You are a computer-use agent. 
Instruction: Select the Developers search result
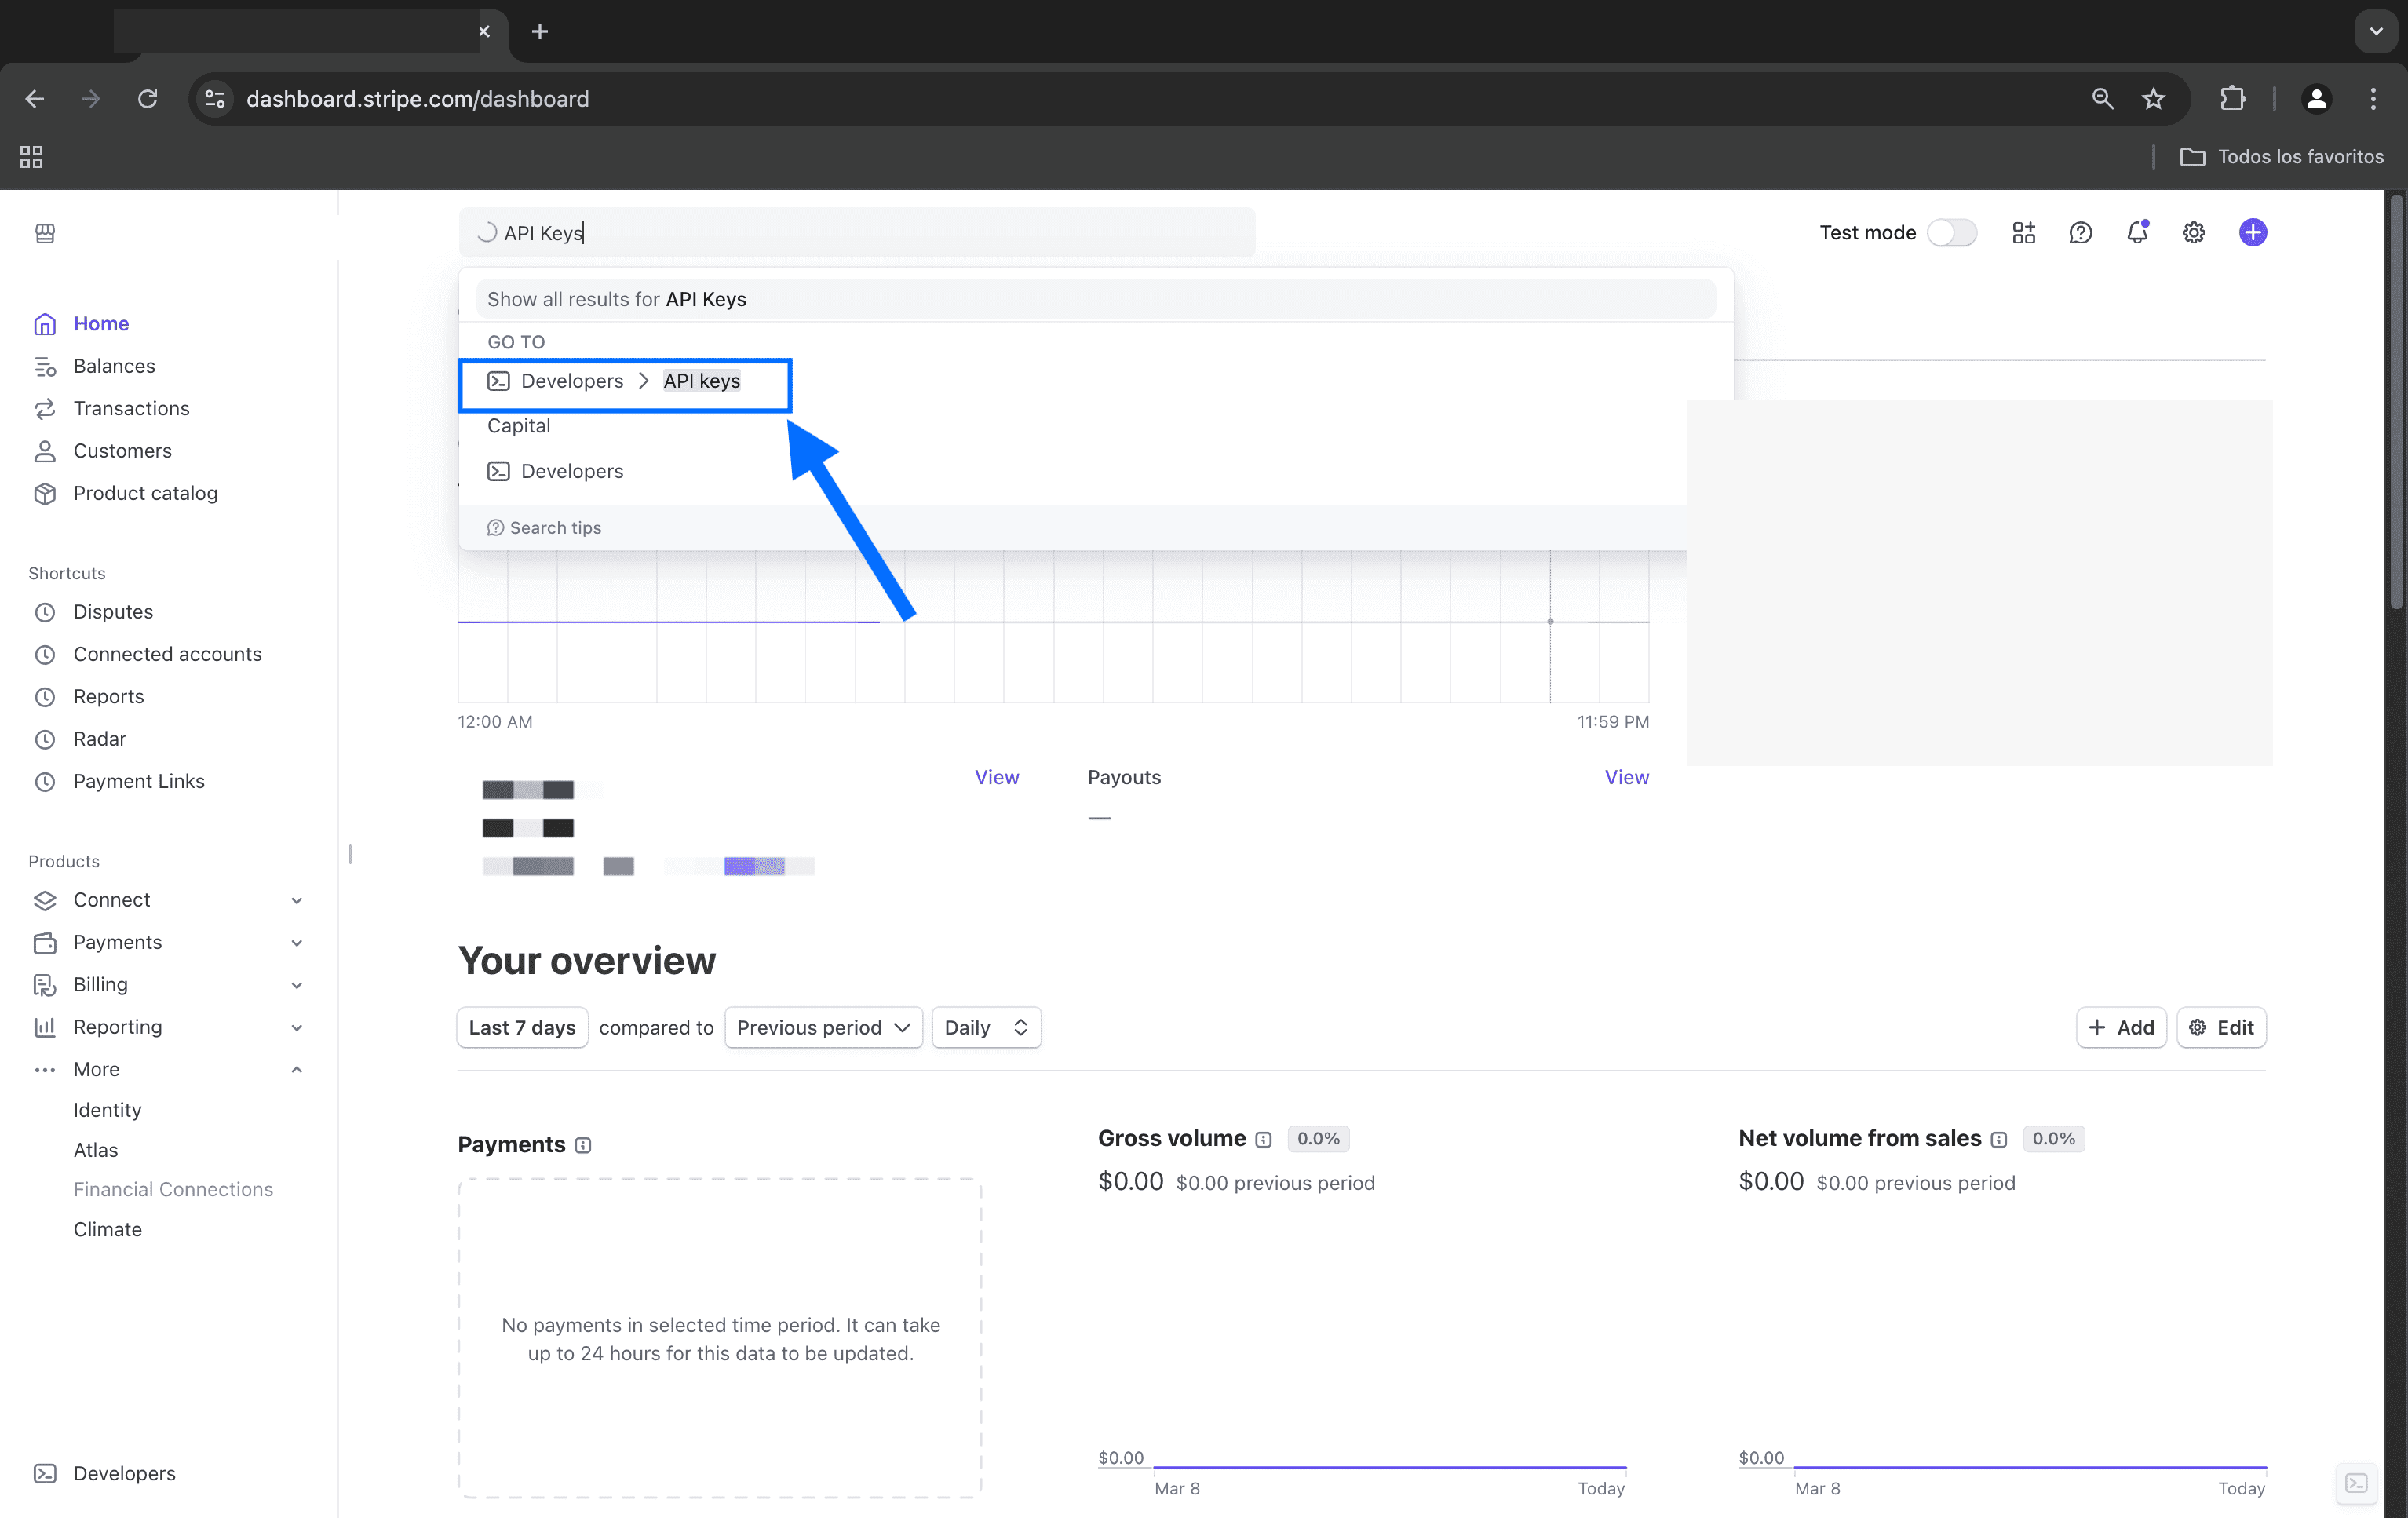point(556,471)
